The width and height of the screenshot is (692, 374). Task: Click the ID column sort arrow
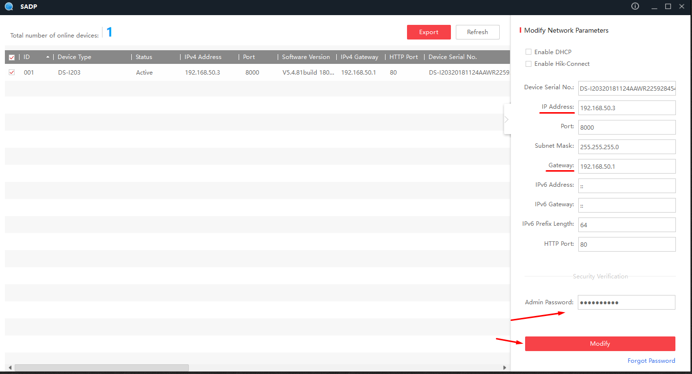click(48, 57)
